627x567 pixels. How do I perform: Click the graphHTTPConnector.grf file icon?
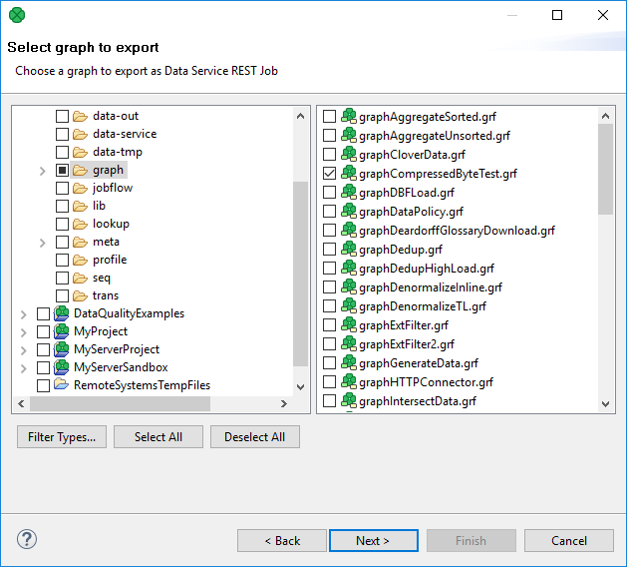coord(348,382)
